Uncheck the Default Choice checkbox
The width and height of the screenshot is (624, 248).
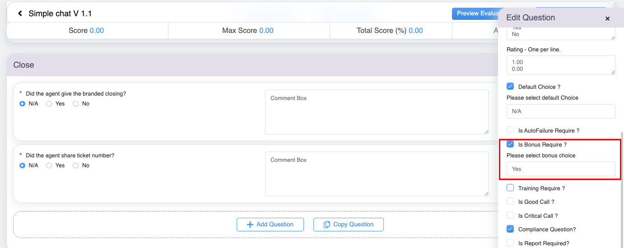510,87
